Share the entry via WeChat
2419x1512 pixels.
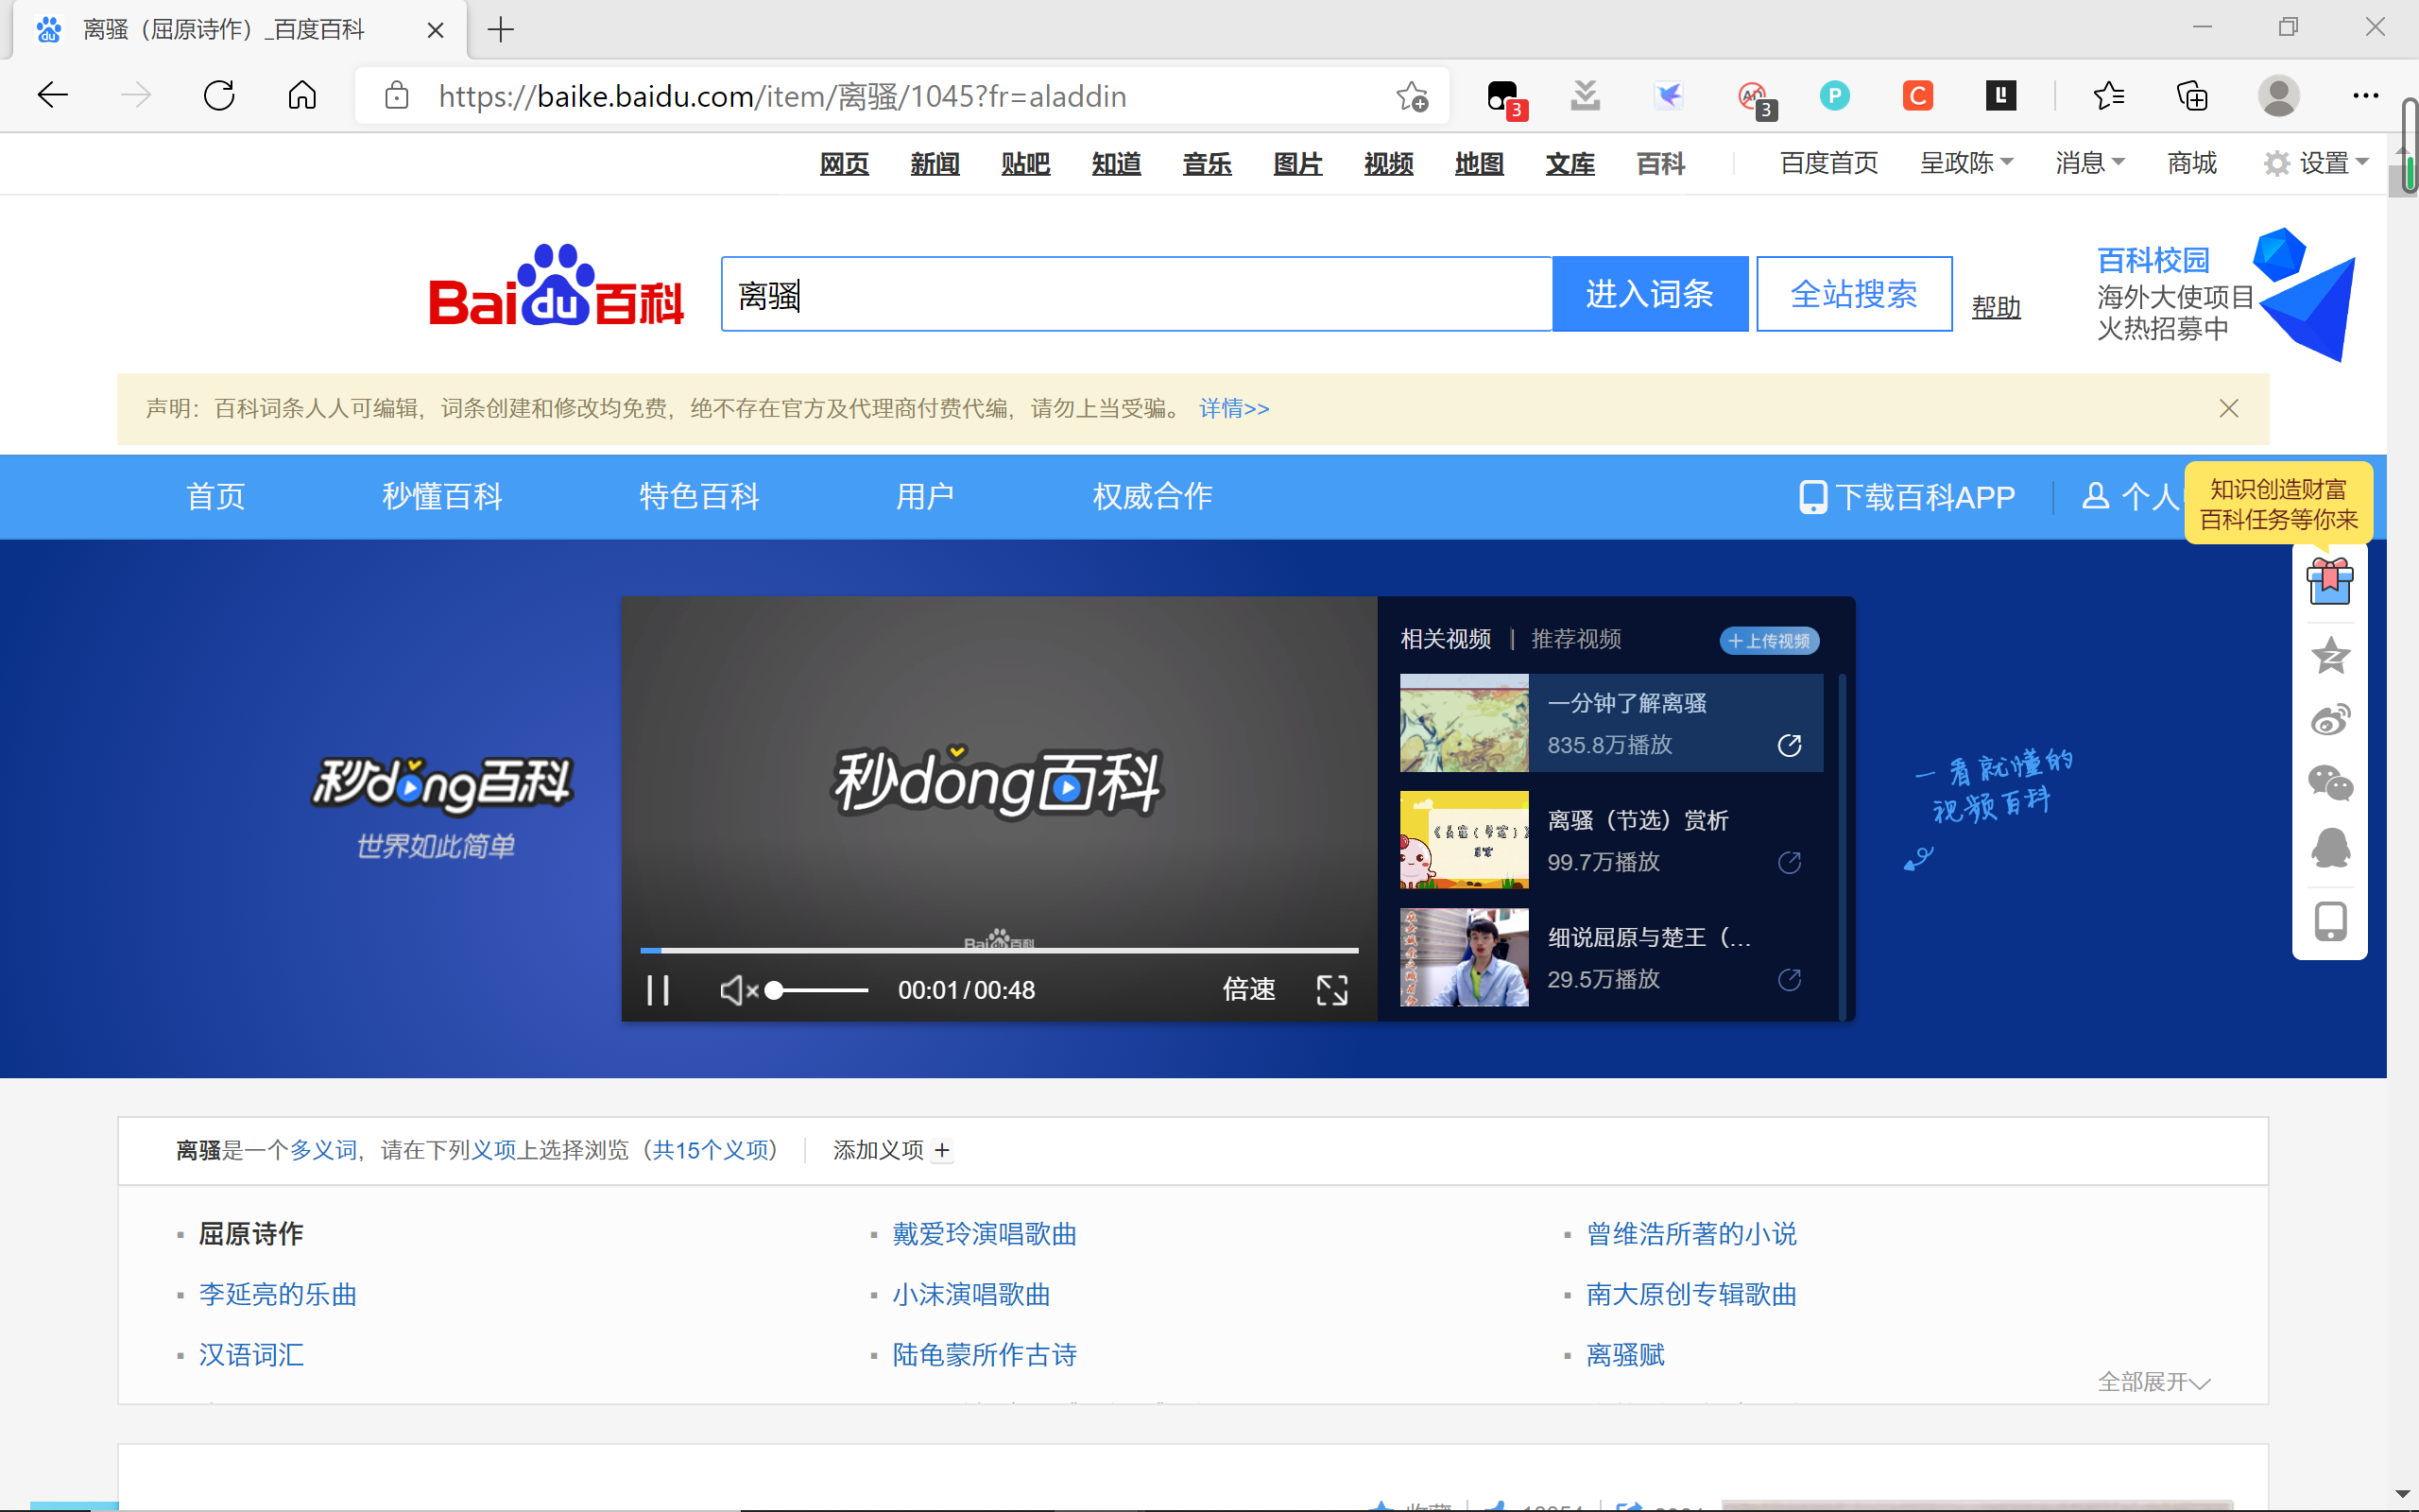[x=2332, y=784]
